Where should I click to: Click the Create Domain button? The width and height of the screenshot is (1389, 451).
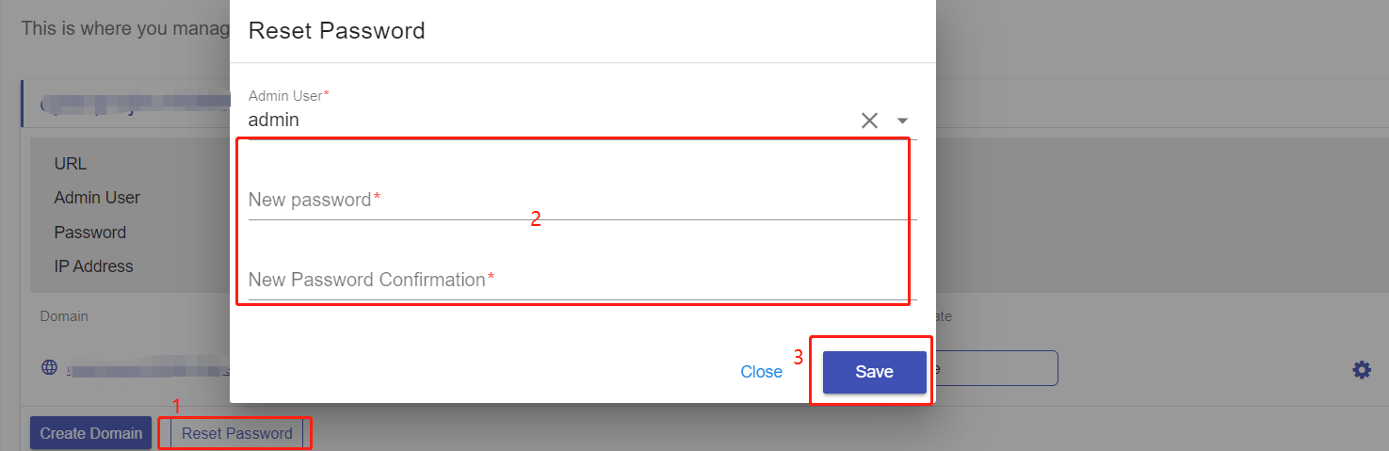point(90,433)
